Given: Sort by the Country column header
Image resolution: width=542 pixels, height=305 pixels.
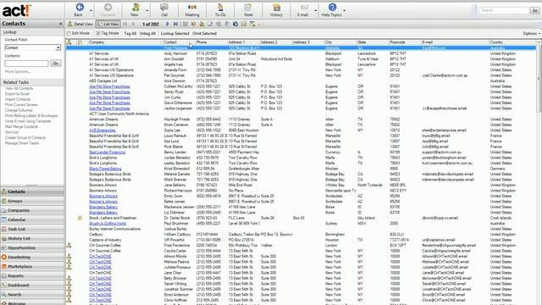Looking at the screenshot, I should [x=512, y=42].
